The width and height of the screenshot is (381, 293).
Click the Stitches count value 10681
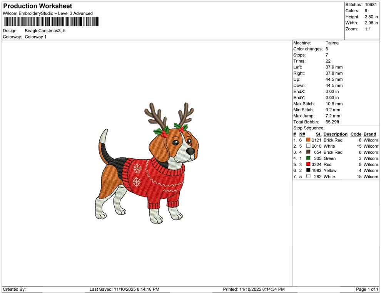click(x=371, y=5)
